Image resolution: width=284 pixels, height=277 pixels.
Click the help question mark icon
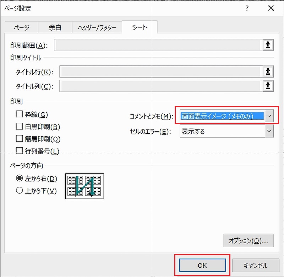[x=247, y=9]
